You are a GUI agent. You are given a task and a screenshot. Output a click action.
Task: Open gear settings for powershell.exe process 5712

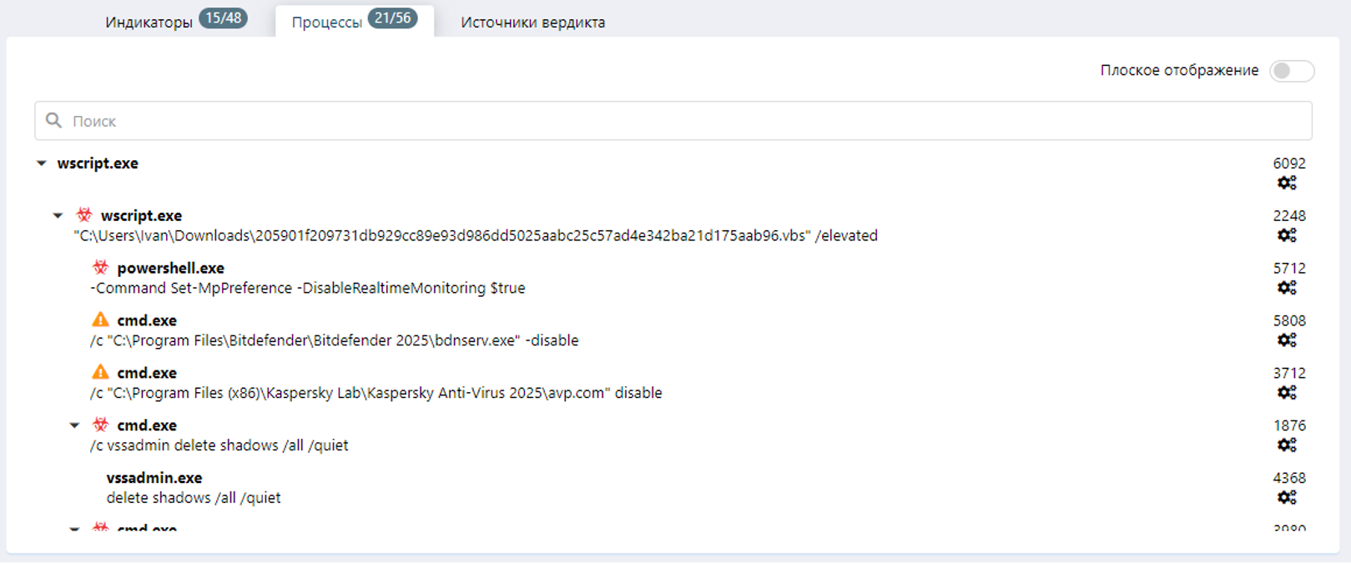(x=1287, y=288)
